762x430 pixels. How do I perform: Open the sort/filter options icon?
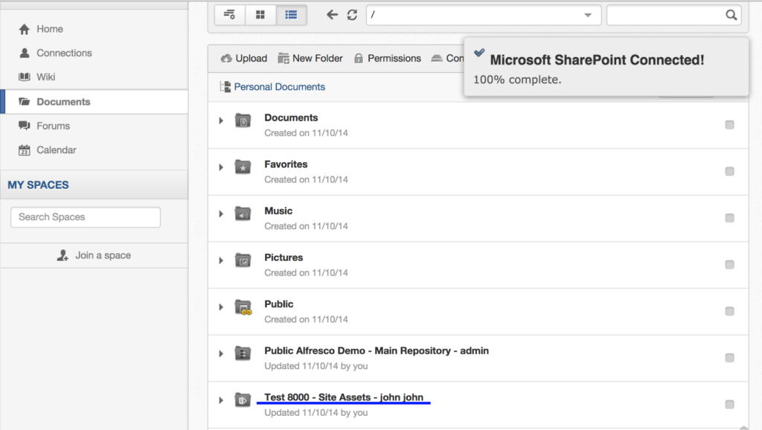229,15
